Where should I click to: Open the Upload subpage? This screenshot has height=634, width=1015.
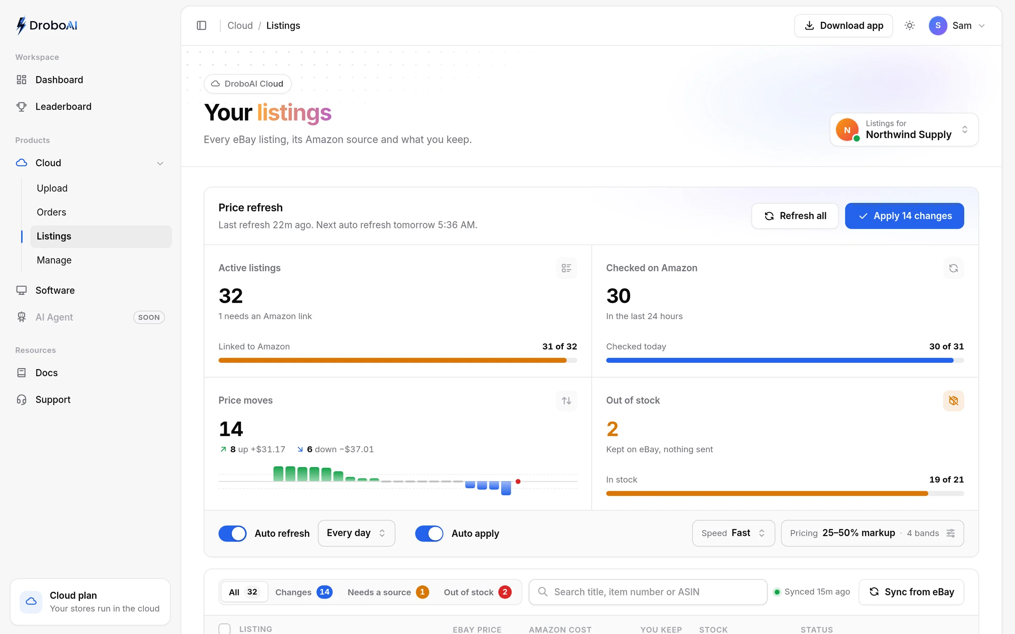(101, 189)
